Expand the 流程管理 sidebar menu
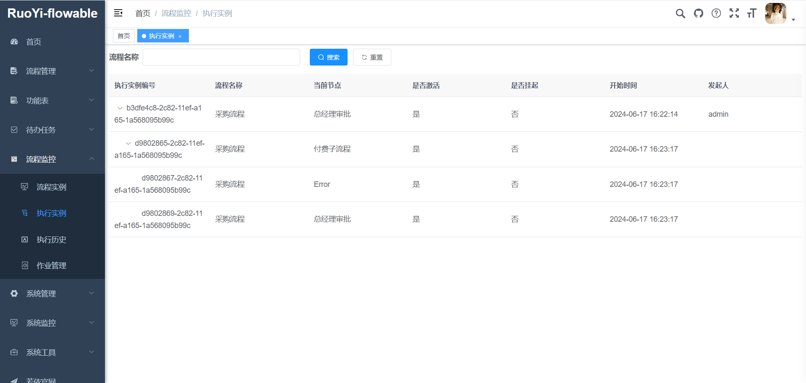The image size is (806, 383). [x=52, y=71]
